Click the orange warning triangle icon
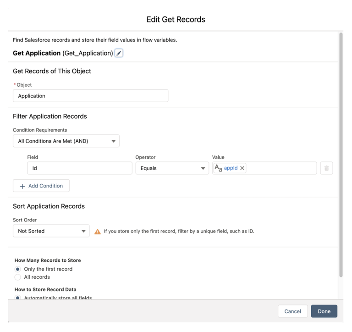This screenshot has width=352, height=332. click(97, 232)
